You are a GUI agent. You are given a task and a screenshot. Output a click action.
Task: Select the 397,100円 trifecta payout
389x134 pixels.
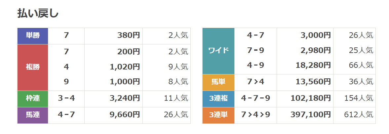311,115
